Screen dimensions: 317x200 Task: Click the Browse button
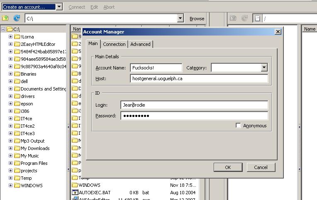click(197, 19)
